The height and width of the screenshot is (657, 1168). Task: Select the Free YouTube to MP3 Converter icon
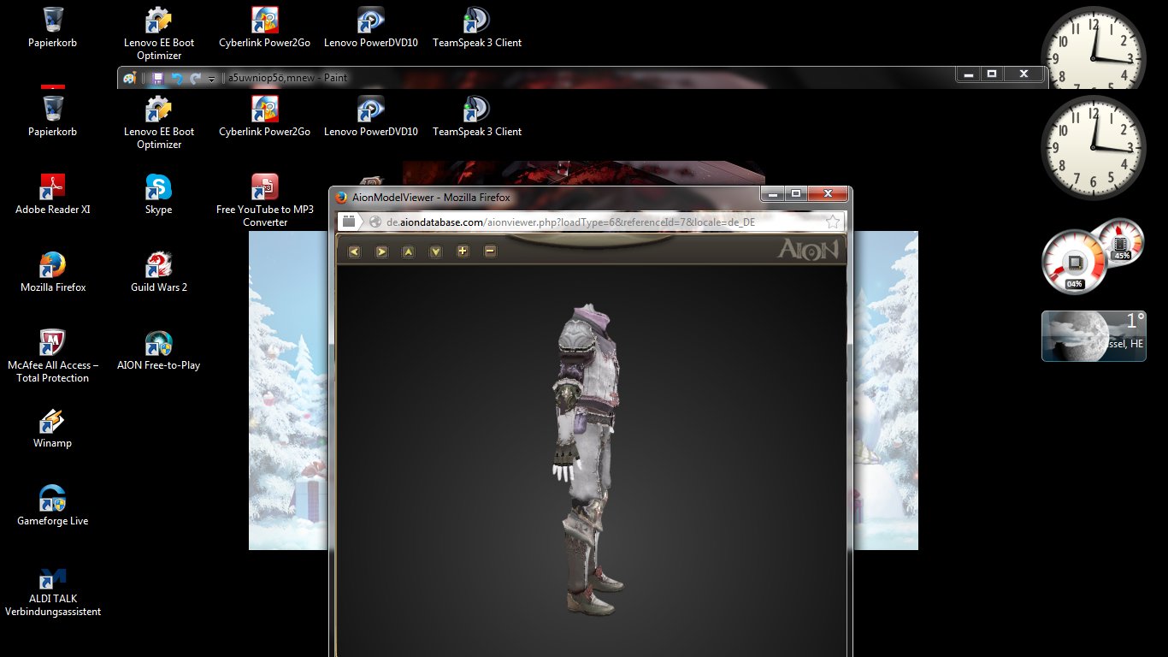point(265,200)
